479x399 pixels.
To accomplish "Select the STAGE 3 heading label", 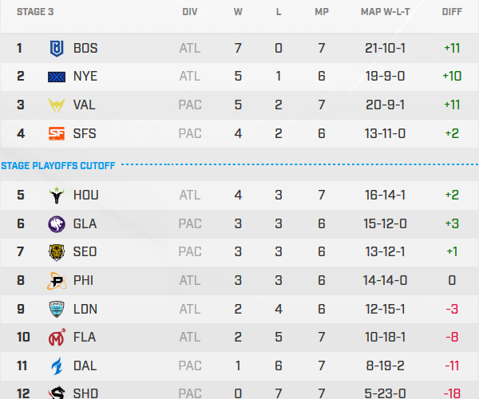I will pos(36,13).
